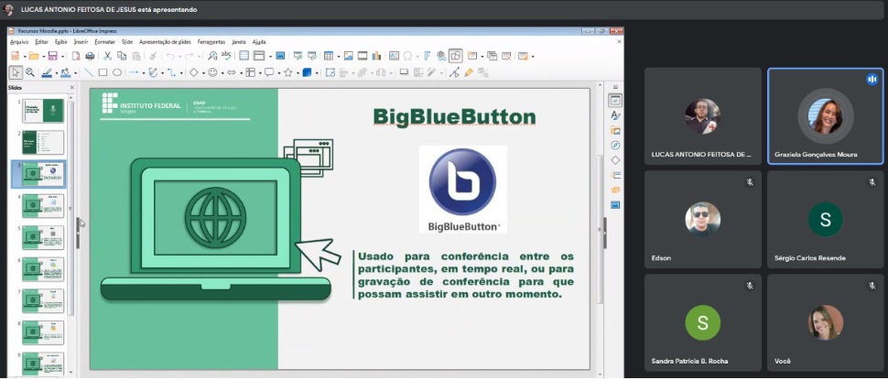Image resolution: width=888 pixels, height=380 pixels.
Task: Click the New document icon
Action: click(x=16, y=56)
